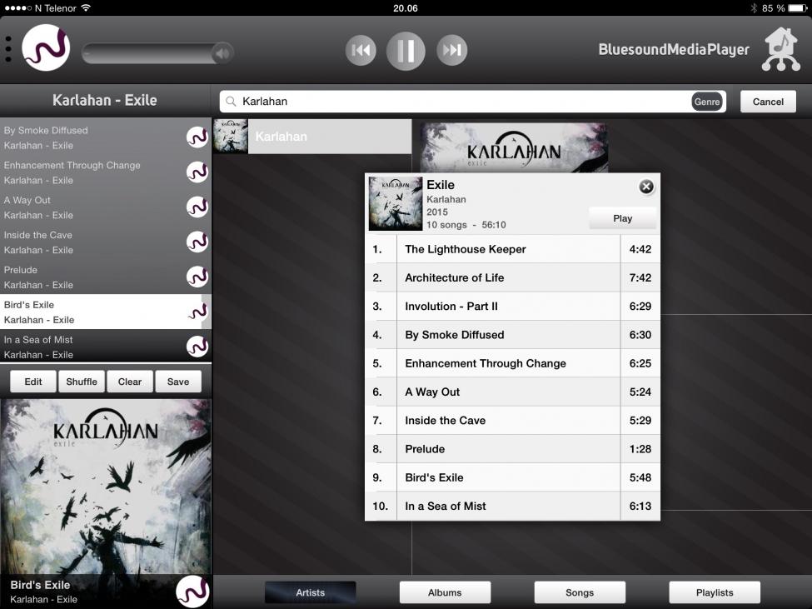Image resolution: width=812 pixels, height=609 pixels.
Task: Select the Karlahan artist result
Action: point(312,136)
